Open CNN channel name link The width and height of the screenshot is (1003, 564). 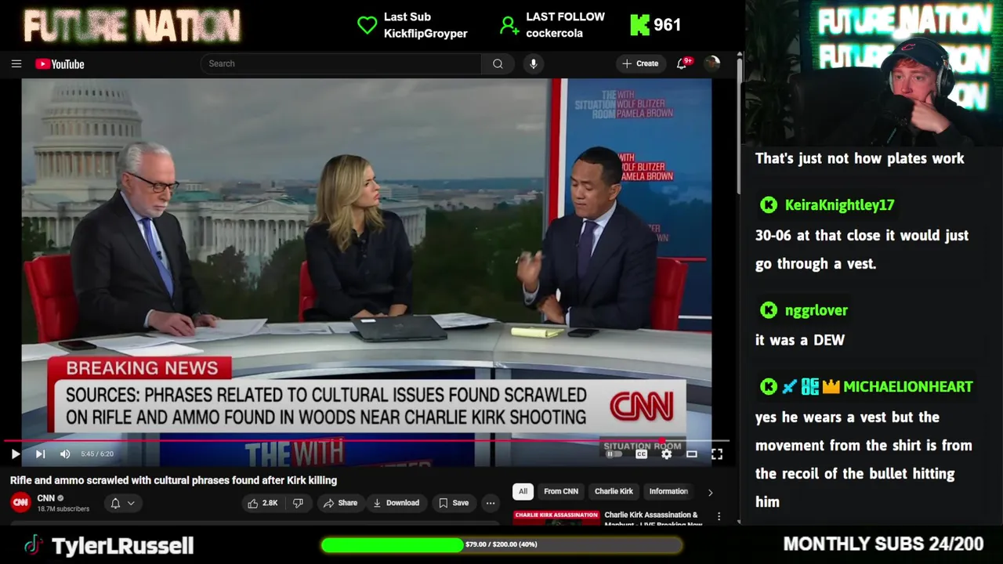[46, 498]
